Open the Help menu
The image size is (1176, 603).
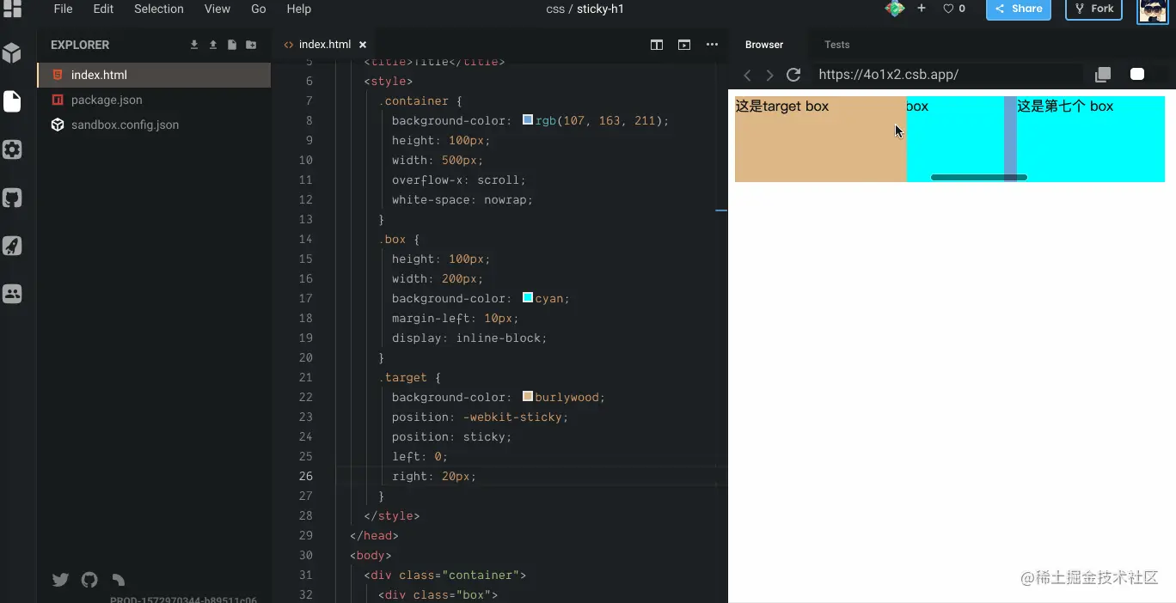[299, 9]
